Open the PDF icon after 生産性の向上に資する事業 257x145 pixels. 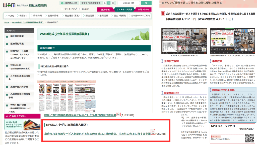coord(153,132)
